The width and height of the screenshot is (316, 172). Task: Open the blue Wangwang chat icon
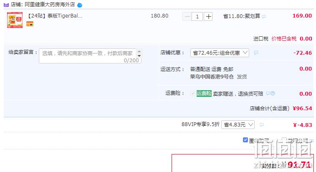click(x=80, y=5)
